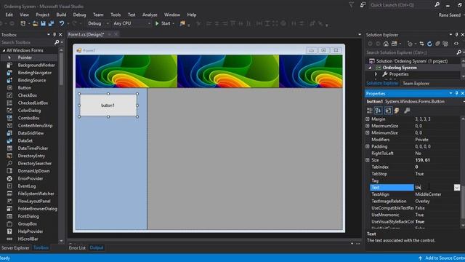Click the Find in Files toolbar icon
This screenshot has width=465, height=262.
[182, 23]
